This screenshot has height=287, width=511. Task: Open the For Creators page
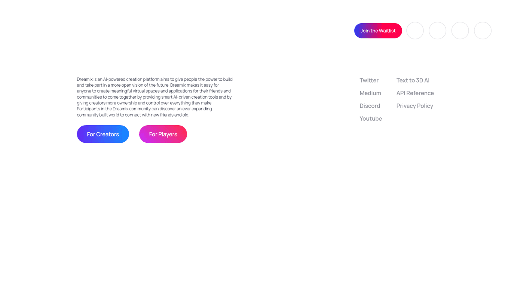coord(103,134)
